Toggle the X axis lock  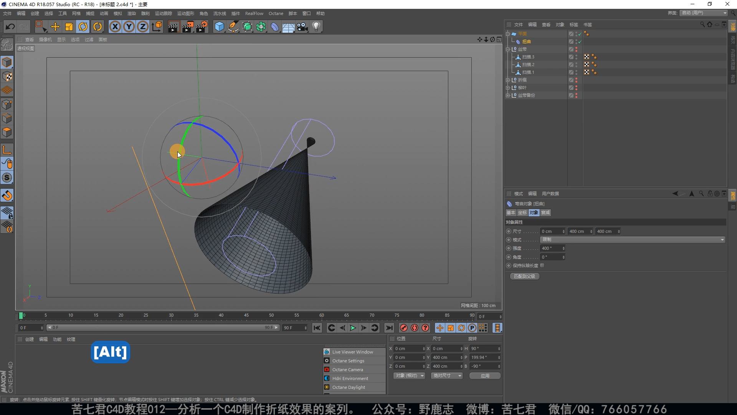coord(115,27)
